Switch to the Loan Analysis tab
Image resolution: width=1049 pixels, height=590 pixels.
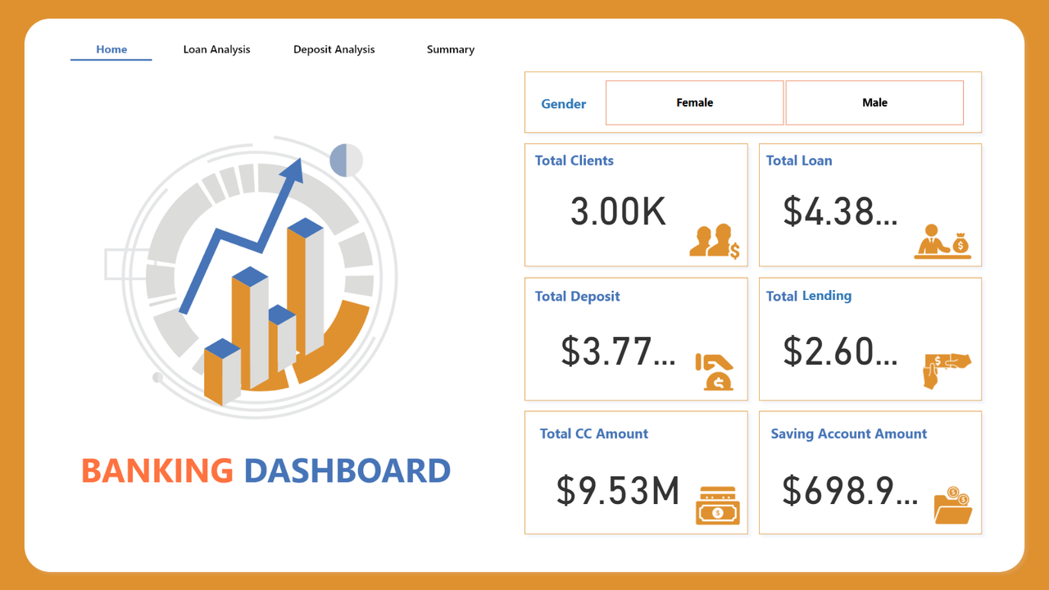pos(216,49)
